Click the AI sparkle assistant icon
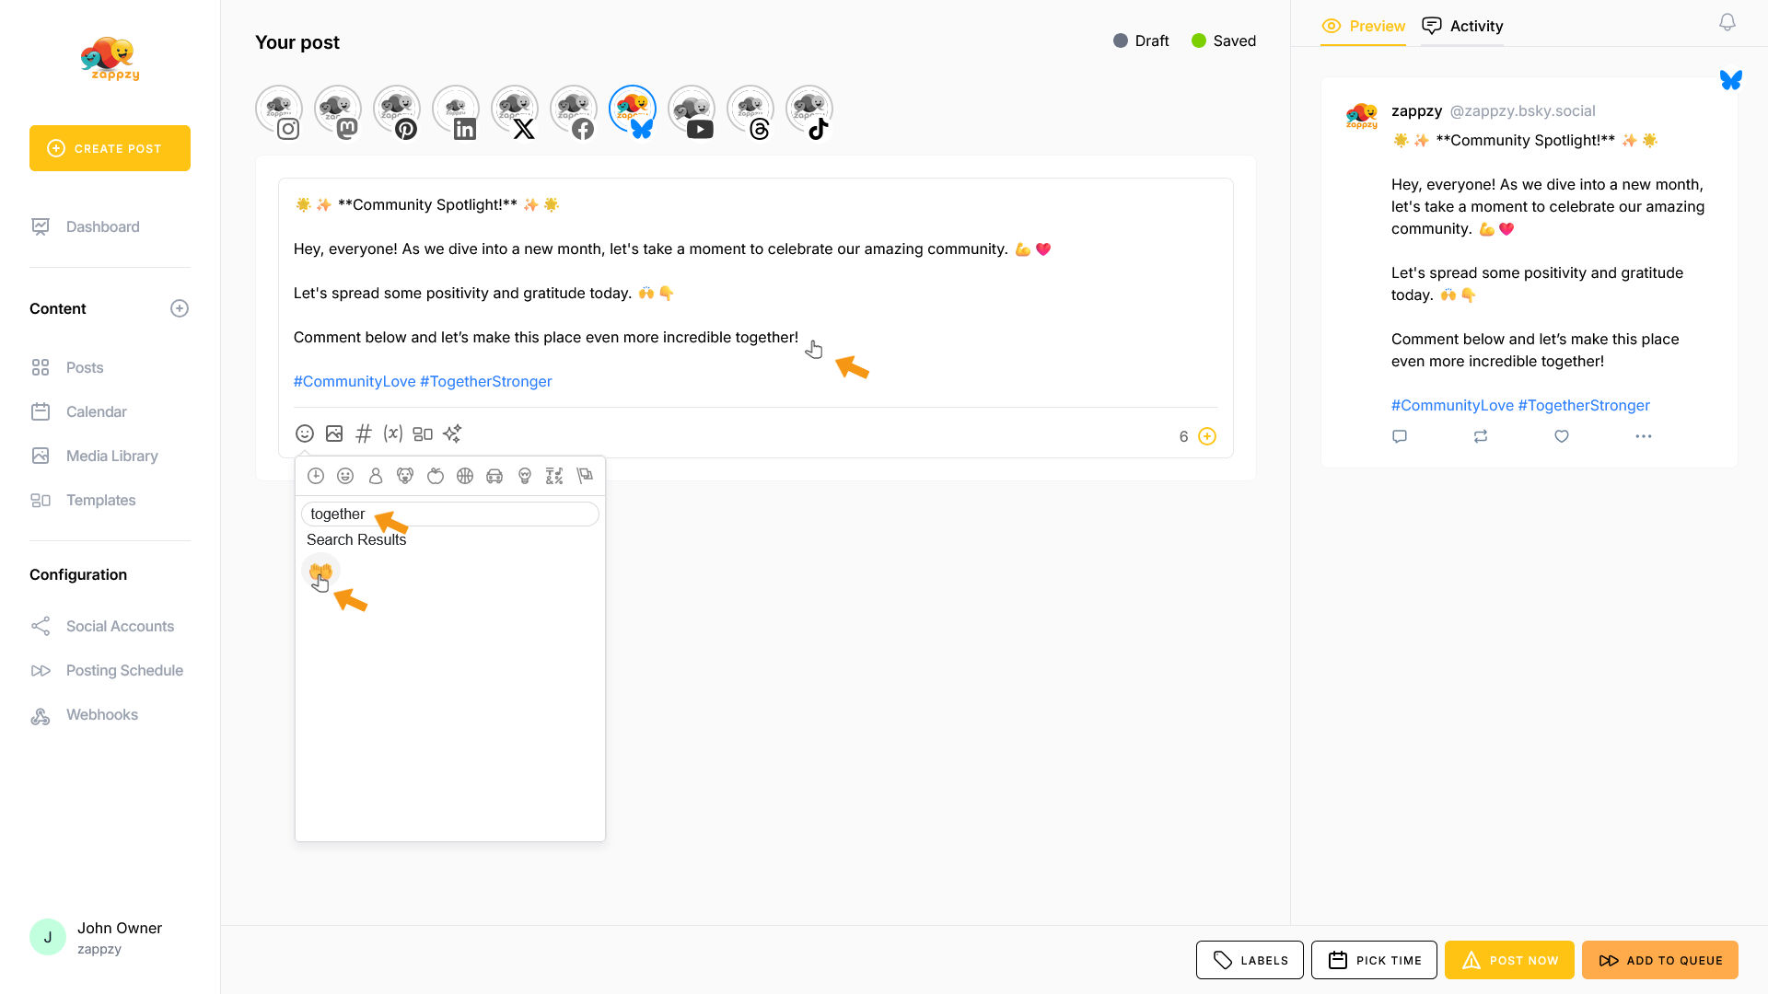Image resolution: width=1768 pixels, height=994 pixels. pos(452,433)
